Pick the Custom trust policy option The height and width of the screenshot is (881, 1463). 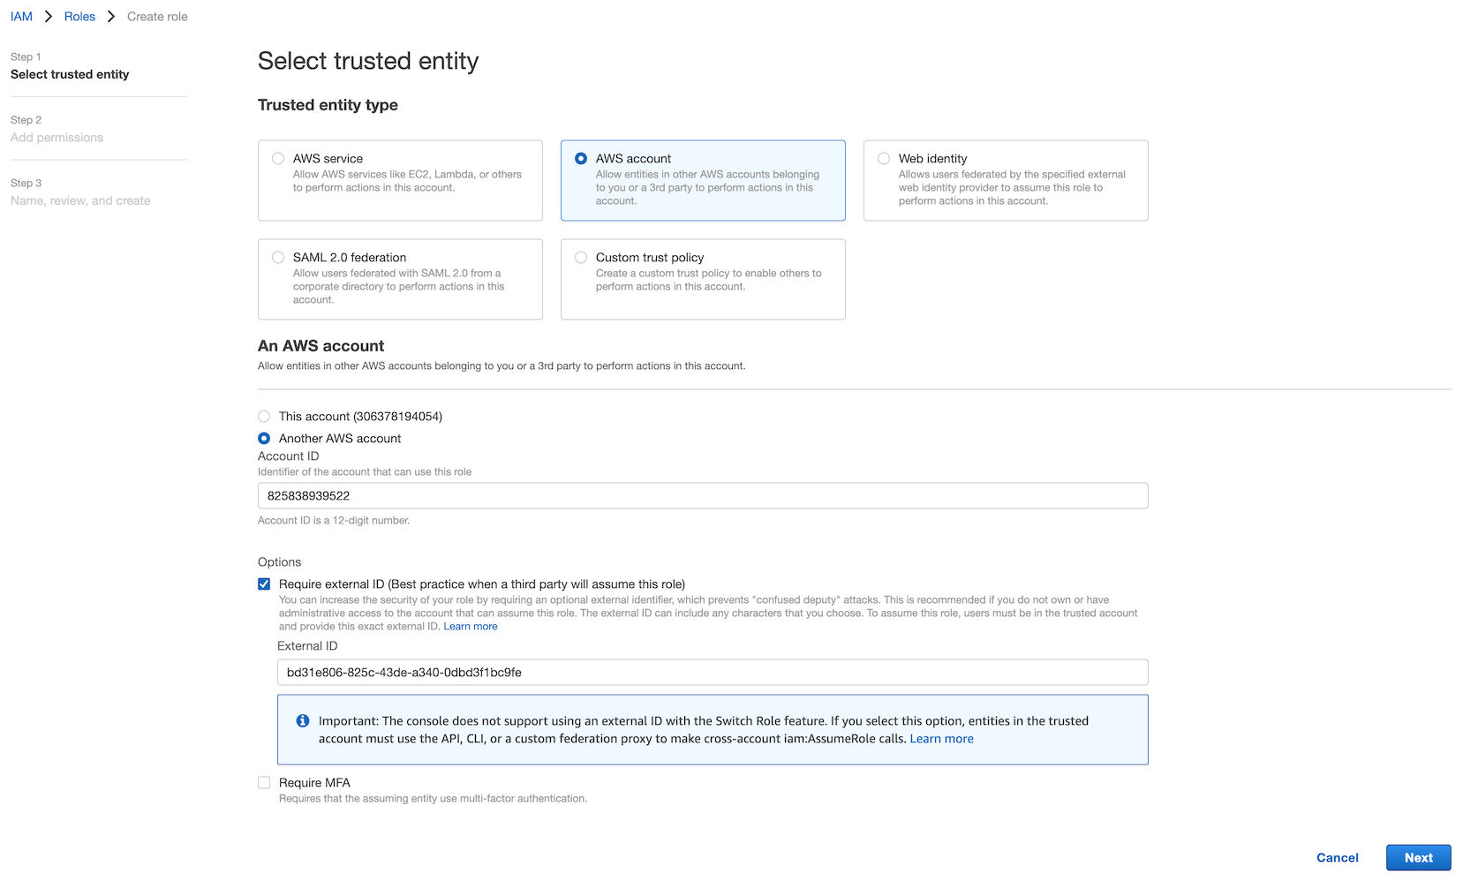click(703, 279)
